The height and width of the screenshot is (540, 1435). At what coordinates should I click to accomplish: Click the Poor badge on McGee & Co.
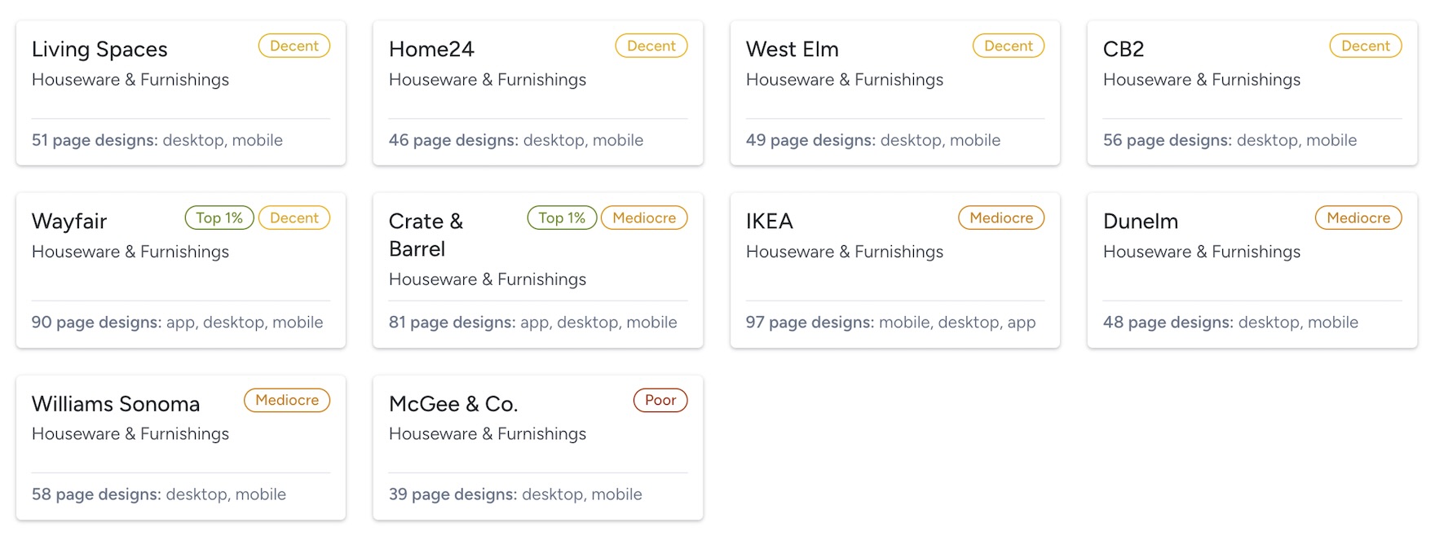pyautogui.click(x=660, y=401)
